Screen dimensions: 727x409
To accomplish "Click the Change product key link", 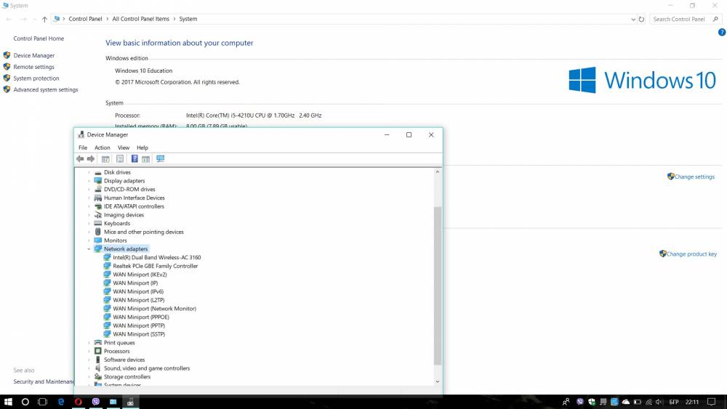I will point(691,254).
